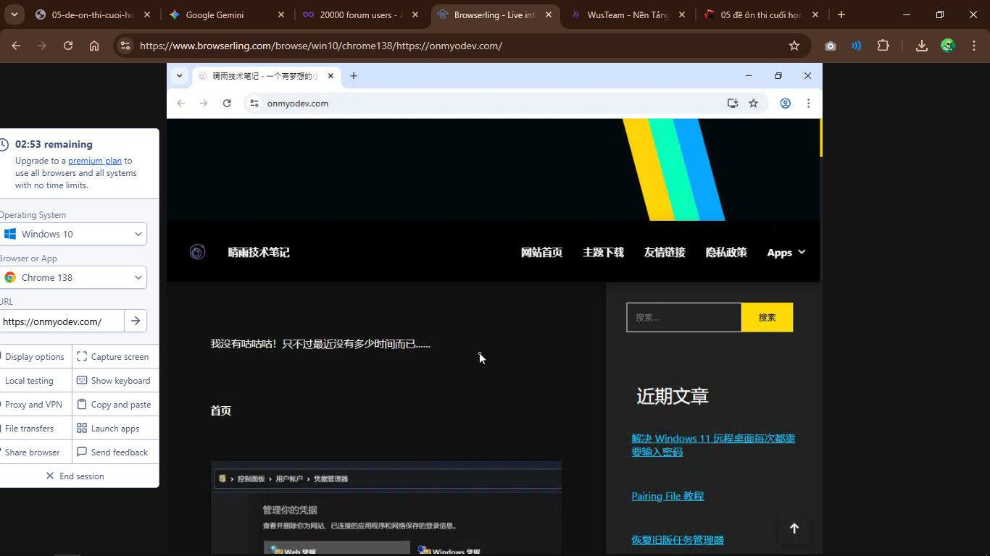The image size is (990, 556).
Task: Expand the Operating System Windows 10 dropdown
Action: (73, 234)
